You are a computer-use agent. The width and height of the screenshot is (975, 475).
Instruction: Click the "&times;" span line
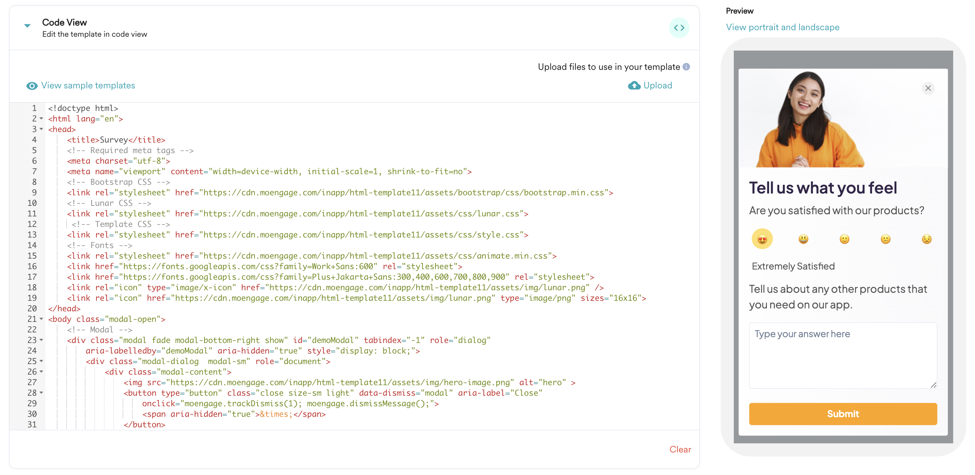tap(234, 414)
